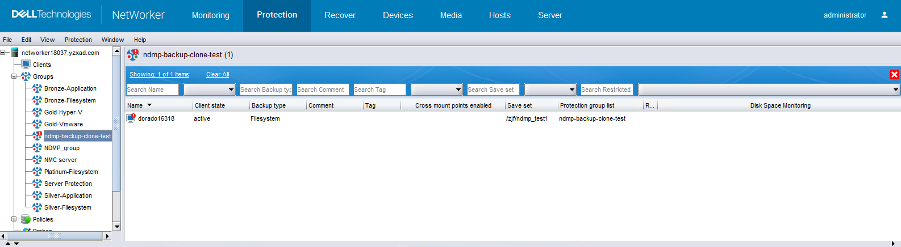Open the File menu
The height and width of the screenshot is (247, 901).
(x=7, y=40)
